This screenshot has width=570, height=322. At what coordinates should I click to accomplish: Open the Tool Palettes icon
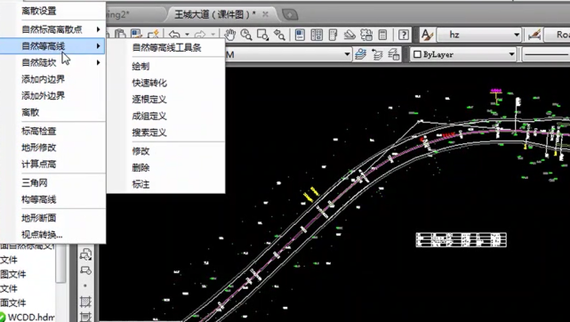click(333, 35)
